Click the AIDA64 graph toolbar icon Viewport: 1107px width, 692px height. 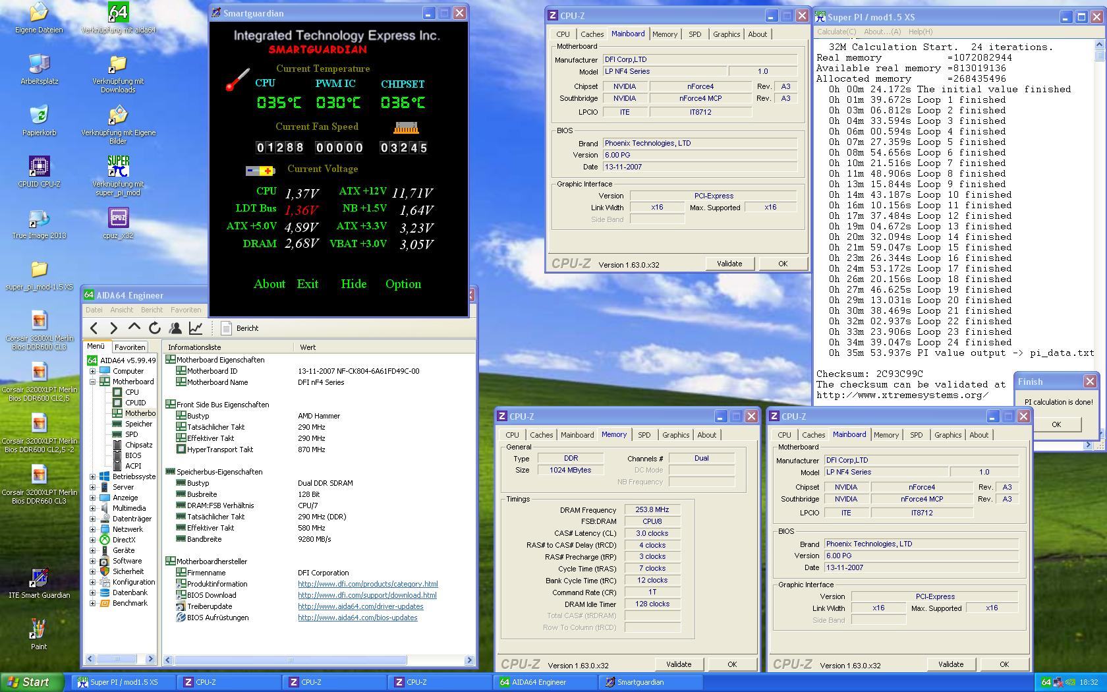(x=196, y=328)
